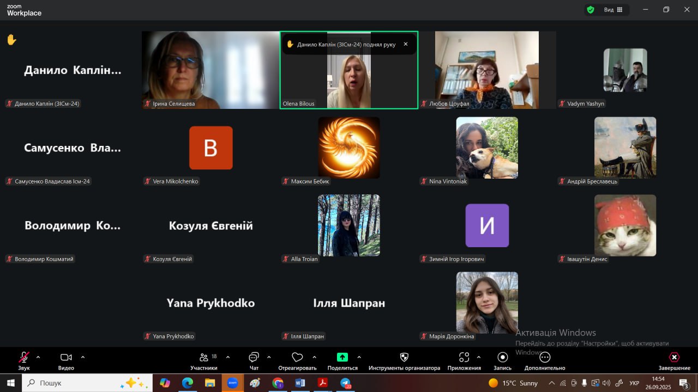The image size is (698, 392).
Task: Expand video options arrow next to camera
Action: 83,357
